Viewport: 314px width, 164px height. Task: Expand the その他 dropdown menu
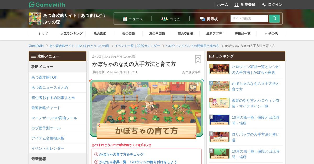271,34
